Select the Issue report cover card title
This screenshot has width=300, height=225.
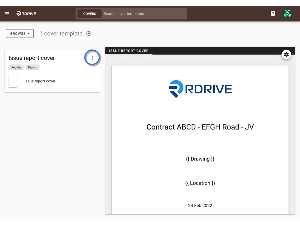pyautogui.click(x=32, y=58)
